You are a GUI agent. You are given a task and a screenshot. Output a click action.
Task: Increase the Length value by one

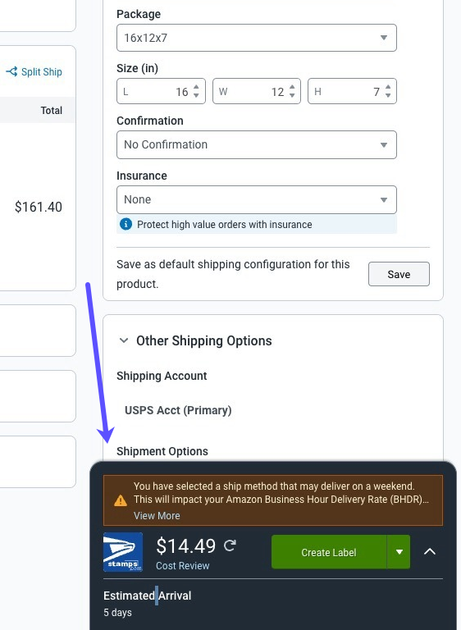point(196,87)
